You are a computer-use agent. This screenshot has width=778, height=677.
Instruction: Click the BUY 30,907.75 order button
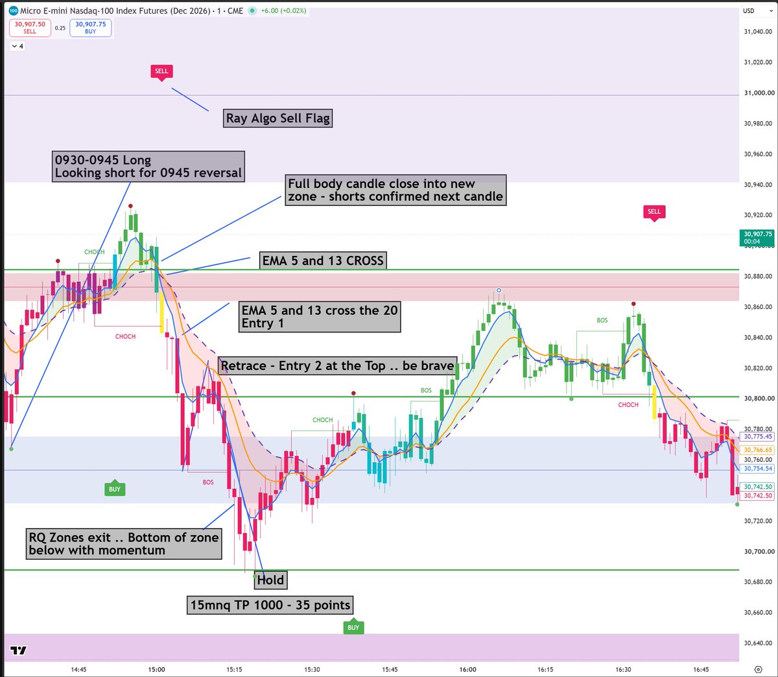tap(90, 27)
